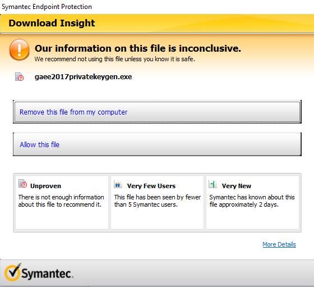
Task: Click the Unproven heading label
Action: tap(45, 186)
